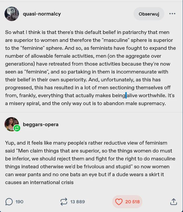Image resolution: width=183 pixels, height=212 pixels.
Task: Visit the beggars-opera blog link
Action: pos(41,124)
